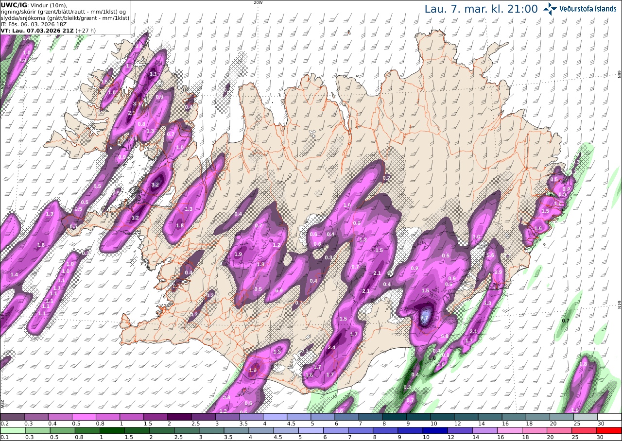Screen dimensions: 622x441
Task: Click the 6.7 precipitation value on map
Action: coord(424,318)
